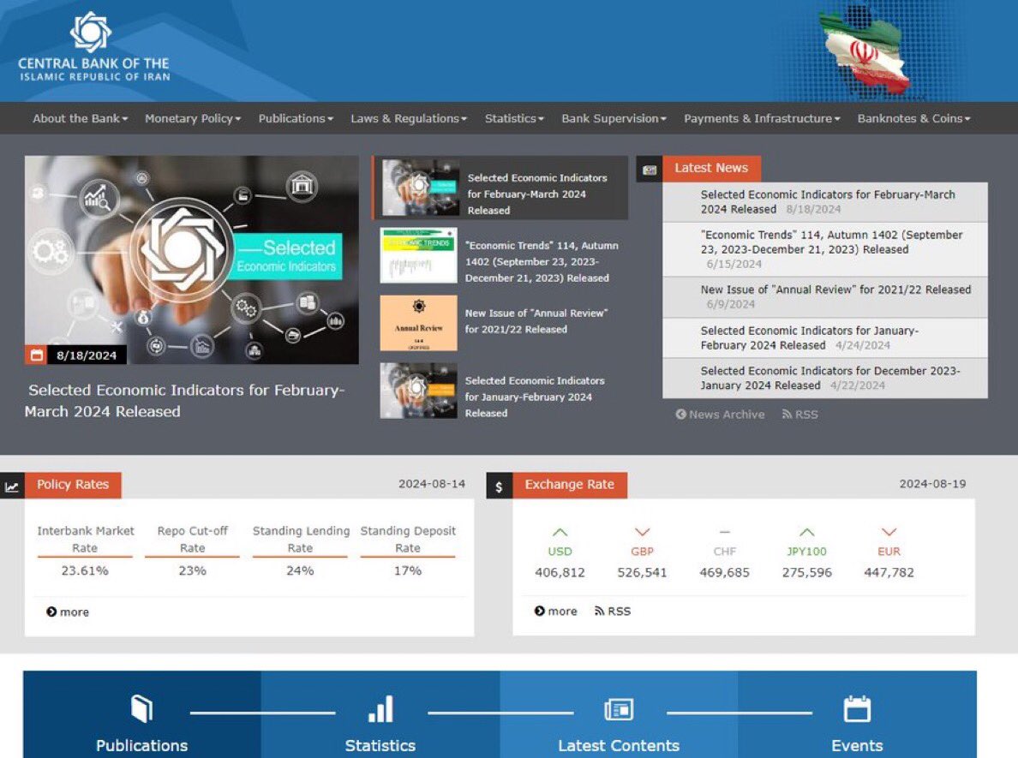1018x758 pixels.
Task: Click the policy rates date 2024-08-14
Action: (432, 483)
